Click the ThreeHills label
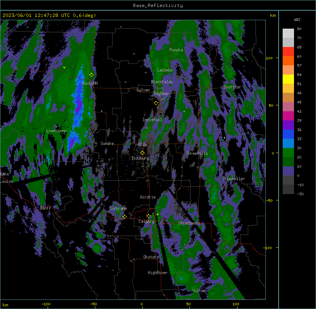 197,153
